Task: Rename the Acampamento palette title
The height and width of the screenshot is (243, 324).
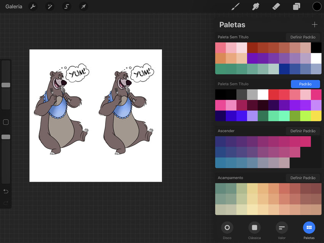Action: coord(230,178)
